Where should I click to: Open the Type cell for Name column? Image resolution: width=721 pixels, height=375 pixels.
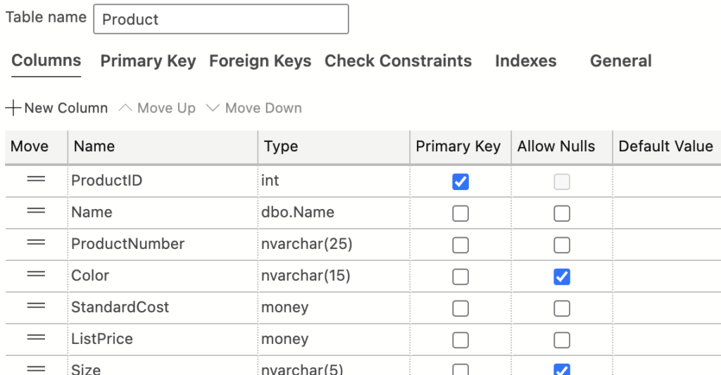(x=334, y=212)
